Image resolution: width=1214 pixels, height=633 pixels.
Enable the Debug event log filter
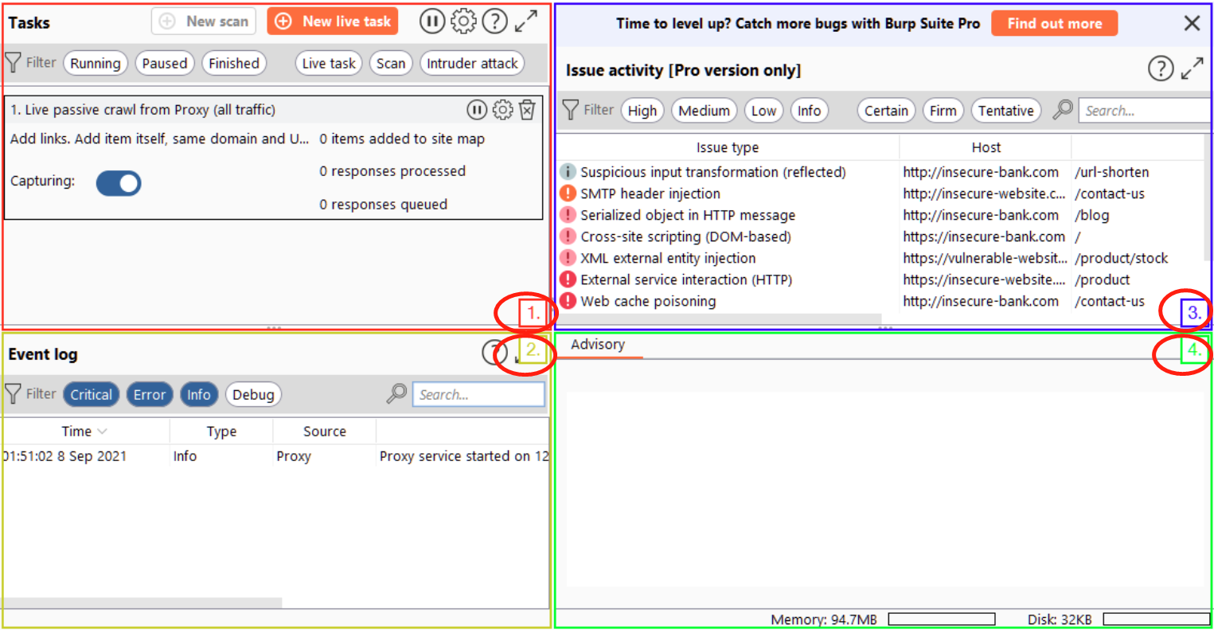tap(253, 395)
